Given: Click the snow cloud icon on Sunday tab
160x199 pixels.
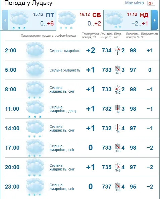Looking at the screenshot, I should click(x=114, y=20).
